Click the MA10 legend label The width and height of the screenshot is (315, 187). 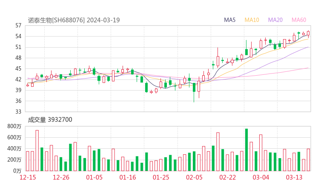(x=252, y=20)
